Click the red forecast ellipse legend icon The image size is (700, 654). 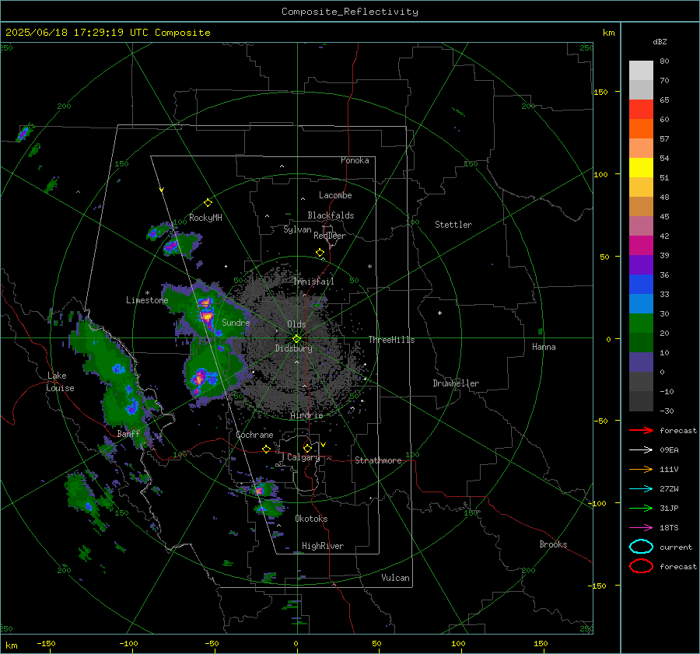tap(641, 566)
